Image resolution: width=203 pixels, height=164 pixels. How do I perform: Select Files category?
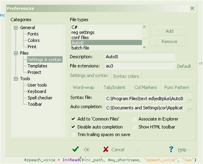pyautogui.click(x=24, y=53)
